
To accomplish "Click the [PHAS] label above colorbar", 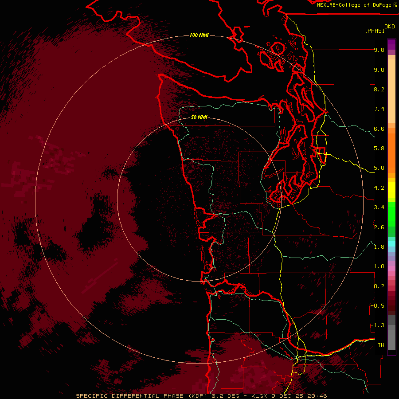I will click(375, 31).
